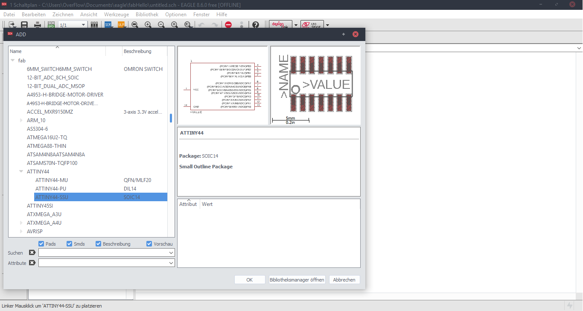Click the Go traffic-light icon

[x=242, y=25]
